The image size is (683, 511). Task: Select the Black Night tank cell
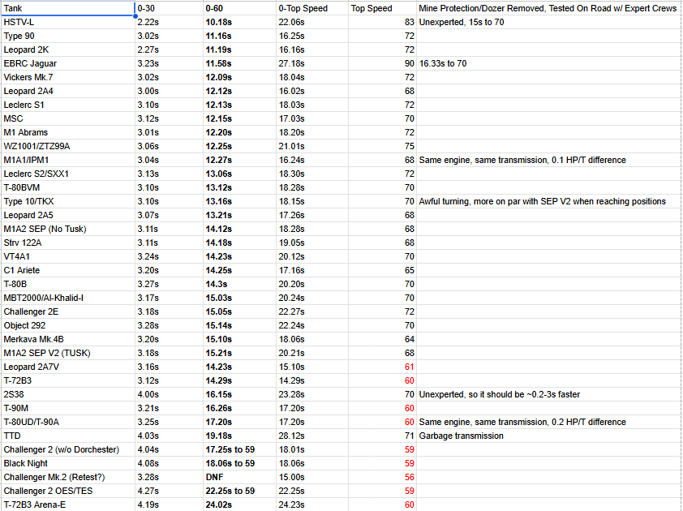(67, 463)
